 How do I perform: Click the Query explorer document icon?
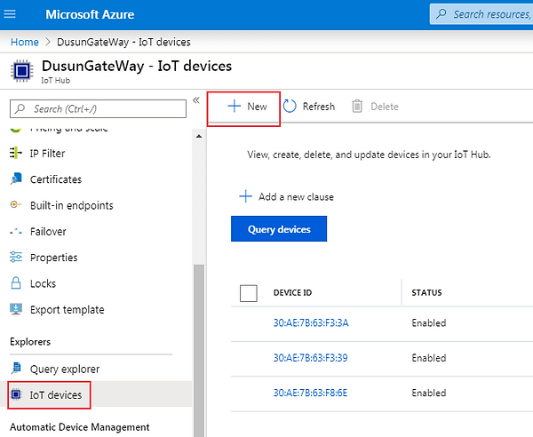click(16, 368)
